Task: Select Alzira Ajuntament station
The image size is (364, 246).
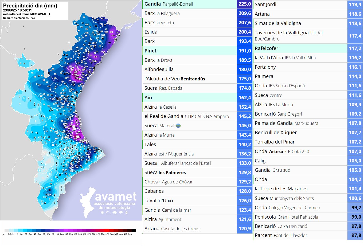Action: pyautogui.click(x=197, y=219)
